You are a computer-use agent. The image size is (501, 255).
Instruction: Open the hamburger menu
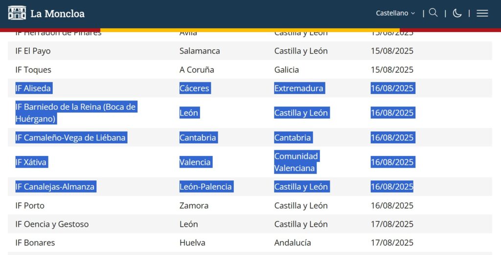point(482,13)
